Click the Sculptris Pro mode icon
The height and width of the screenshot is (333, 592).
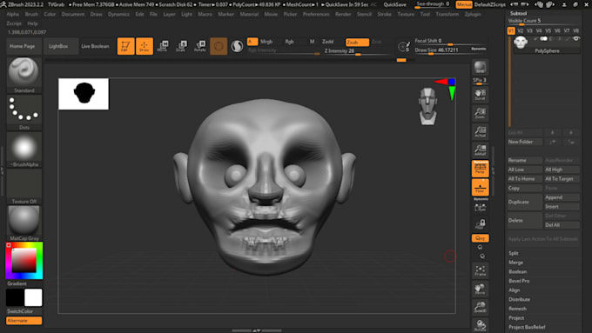tap(237, 46)
